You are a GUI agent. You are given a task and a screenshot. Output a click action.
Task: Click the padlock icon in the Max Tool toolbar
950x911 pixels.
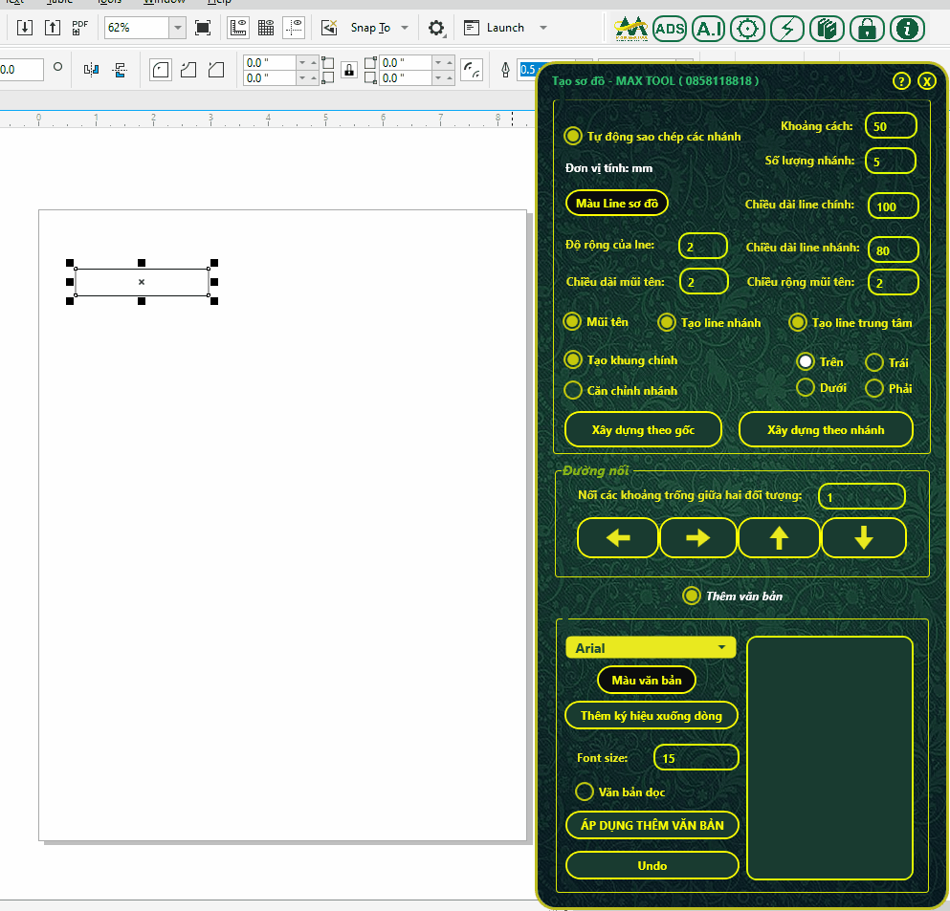click(867, 29)
